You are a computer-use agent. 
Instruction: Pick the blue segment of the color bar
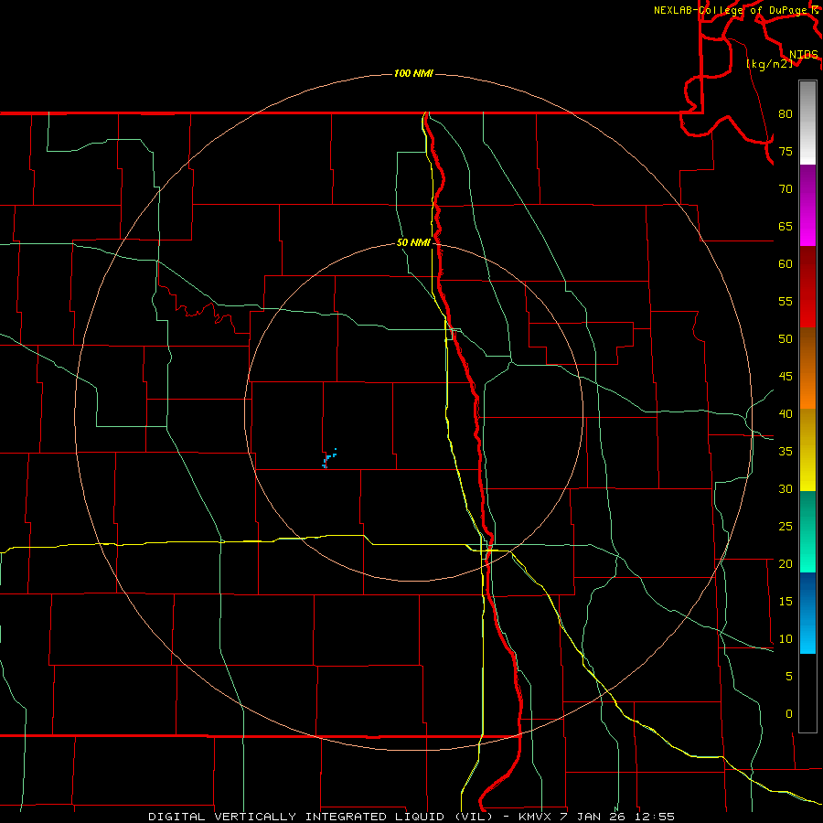click(x=807, y=613)
